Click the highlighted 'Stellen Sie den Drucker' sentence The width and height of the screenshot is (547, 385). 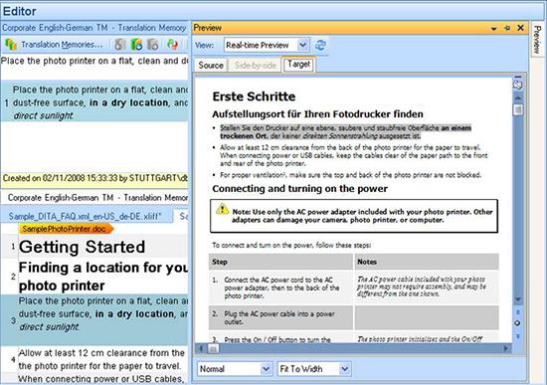(345, 132)
